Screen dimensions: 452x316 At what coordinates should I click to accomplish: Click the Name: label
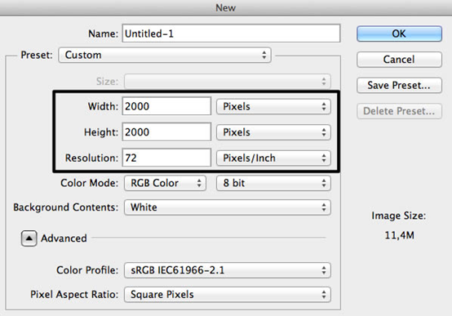click(x=103, y=33)
